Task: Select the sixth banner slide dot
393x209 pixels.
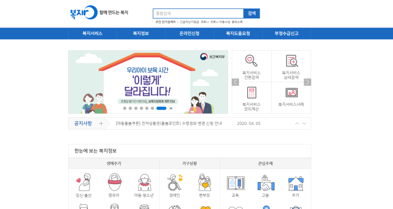Action: 152,108
